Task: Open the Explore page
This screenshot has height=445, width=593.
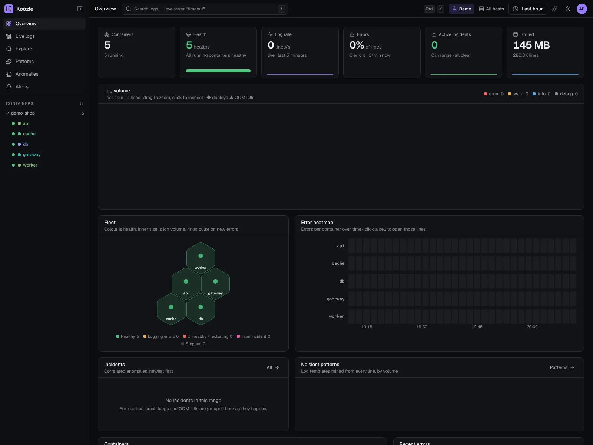Action: pyautogui.click(x=44, y=49)
